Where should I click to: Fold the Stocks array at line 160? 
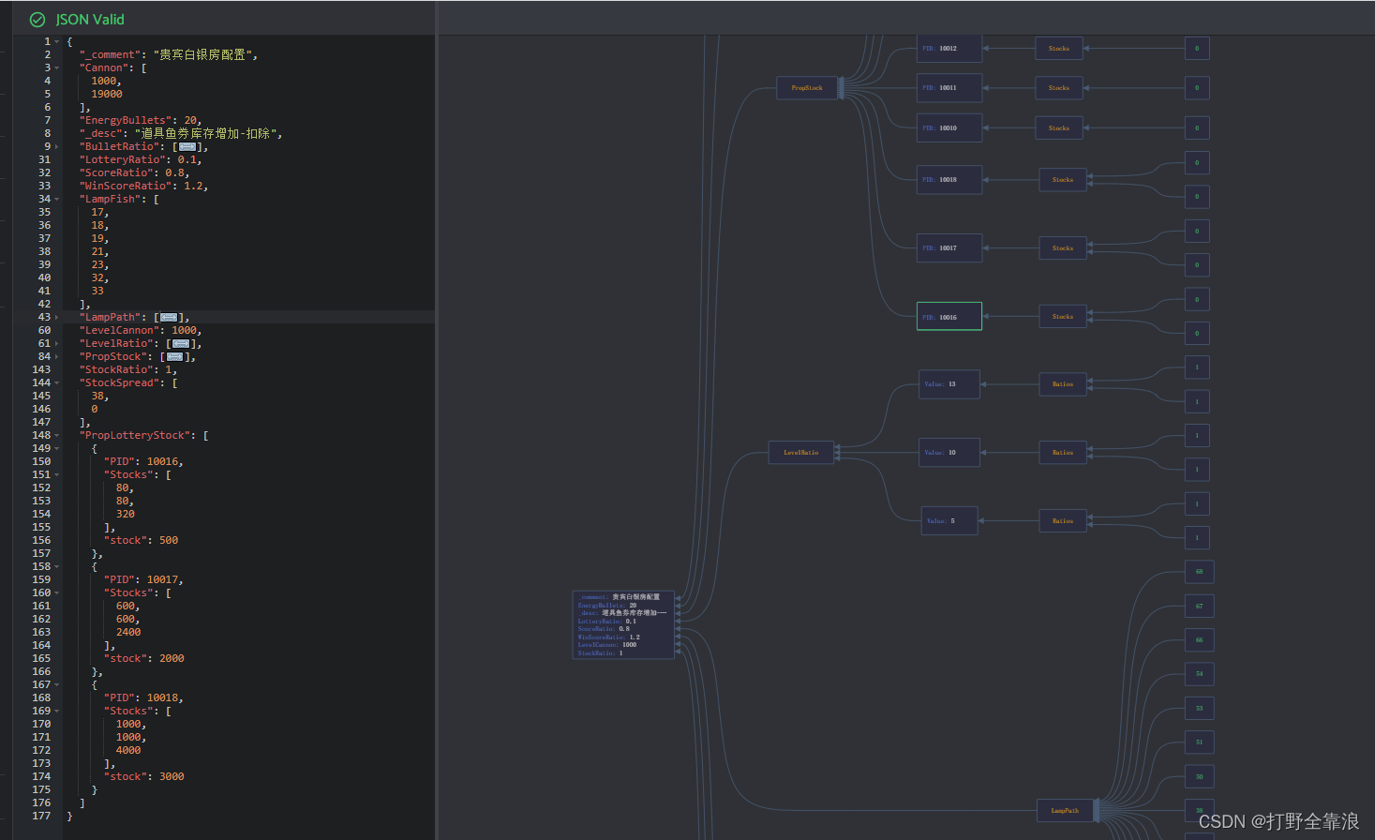pyautogui.click(x=56, y=593)
